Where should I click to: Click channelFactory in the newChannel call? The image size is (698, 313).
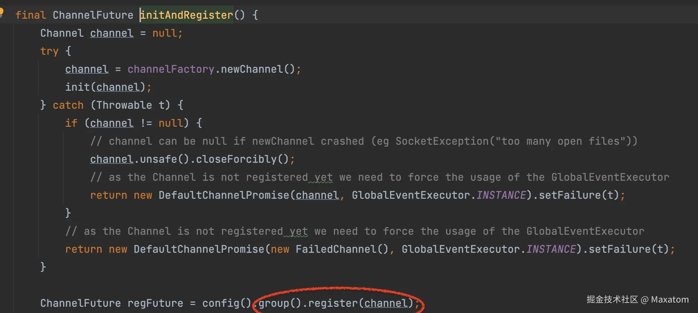pyautogui.click(x=171, y=69)
